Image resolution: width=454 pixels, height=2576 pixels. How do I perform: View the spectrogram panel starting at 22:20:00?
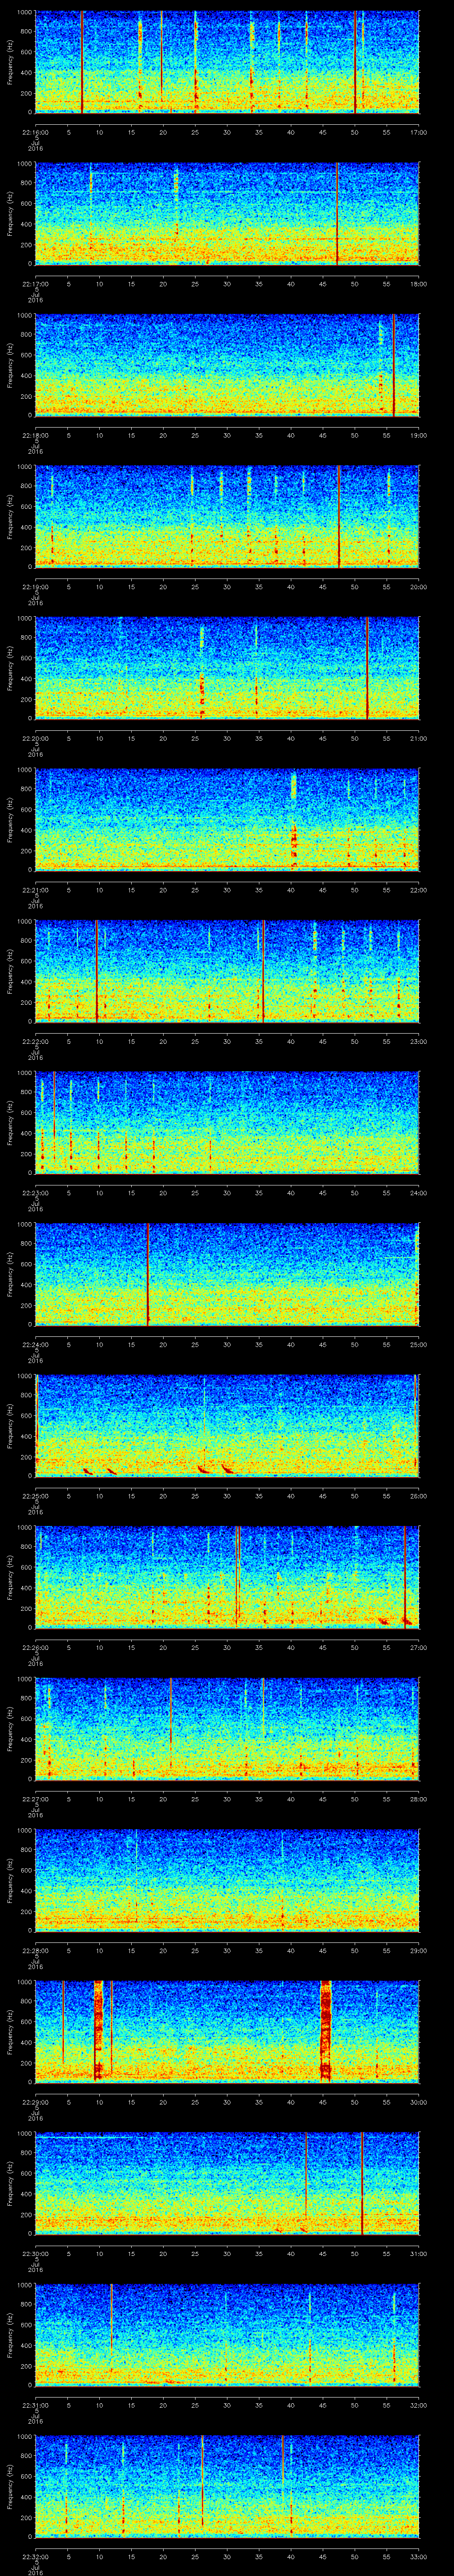[227, 668]
